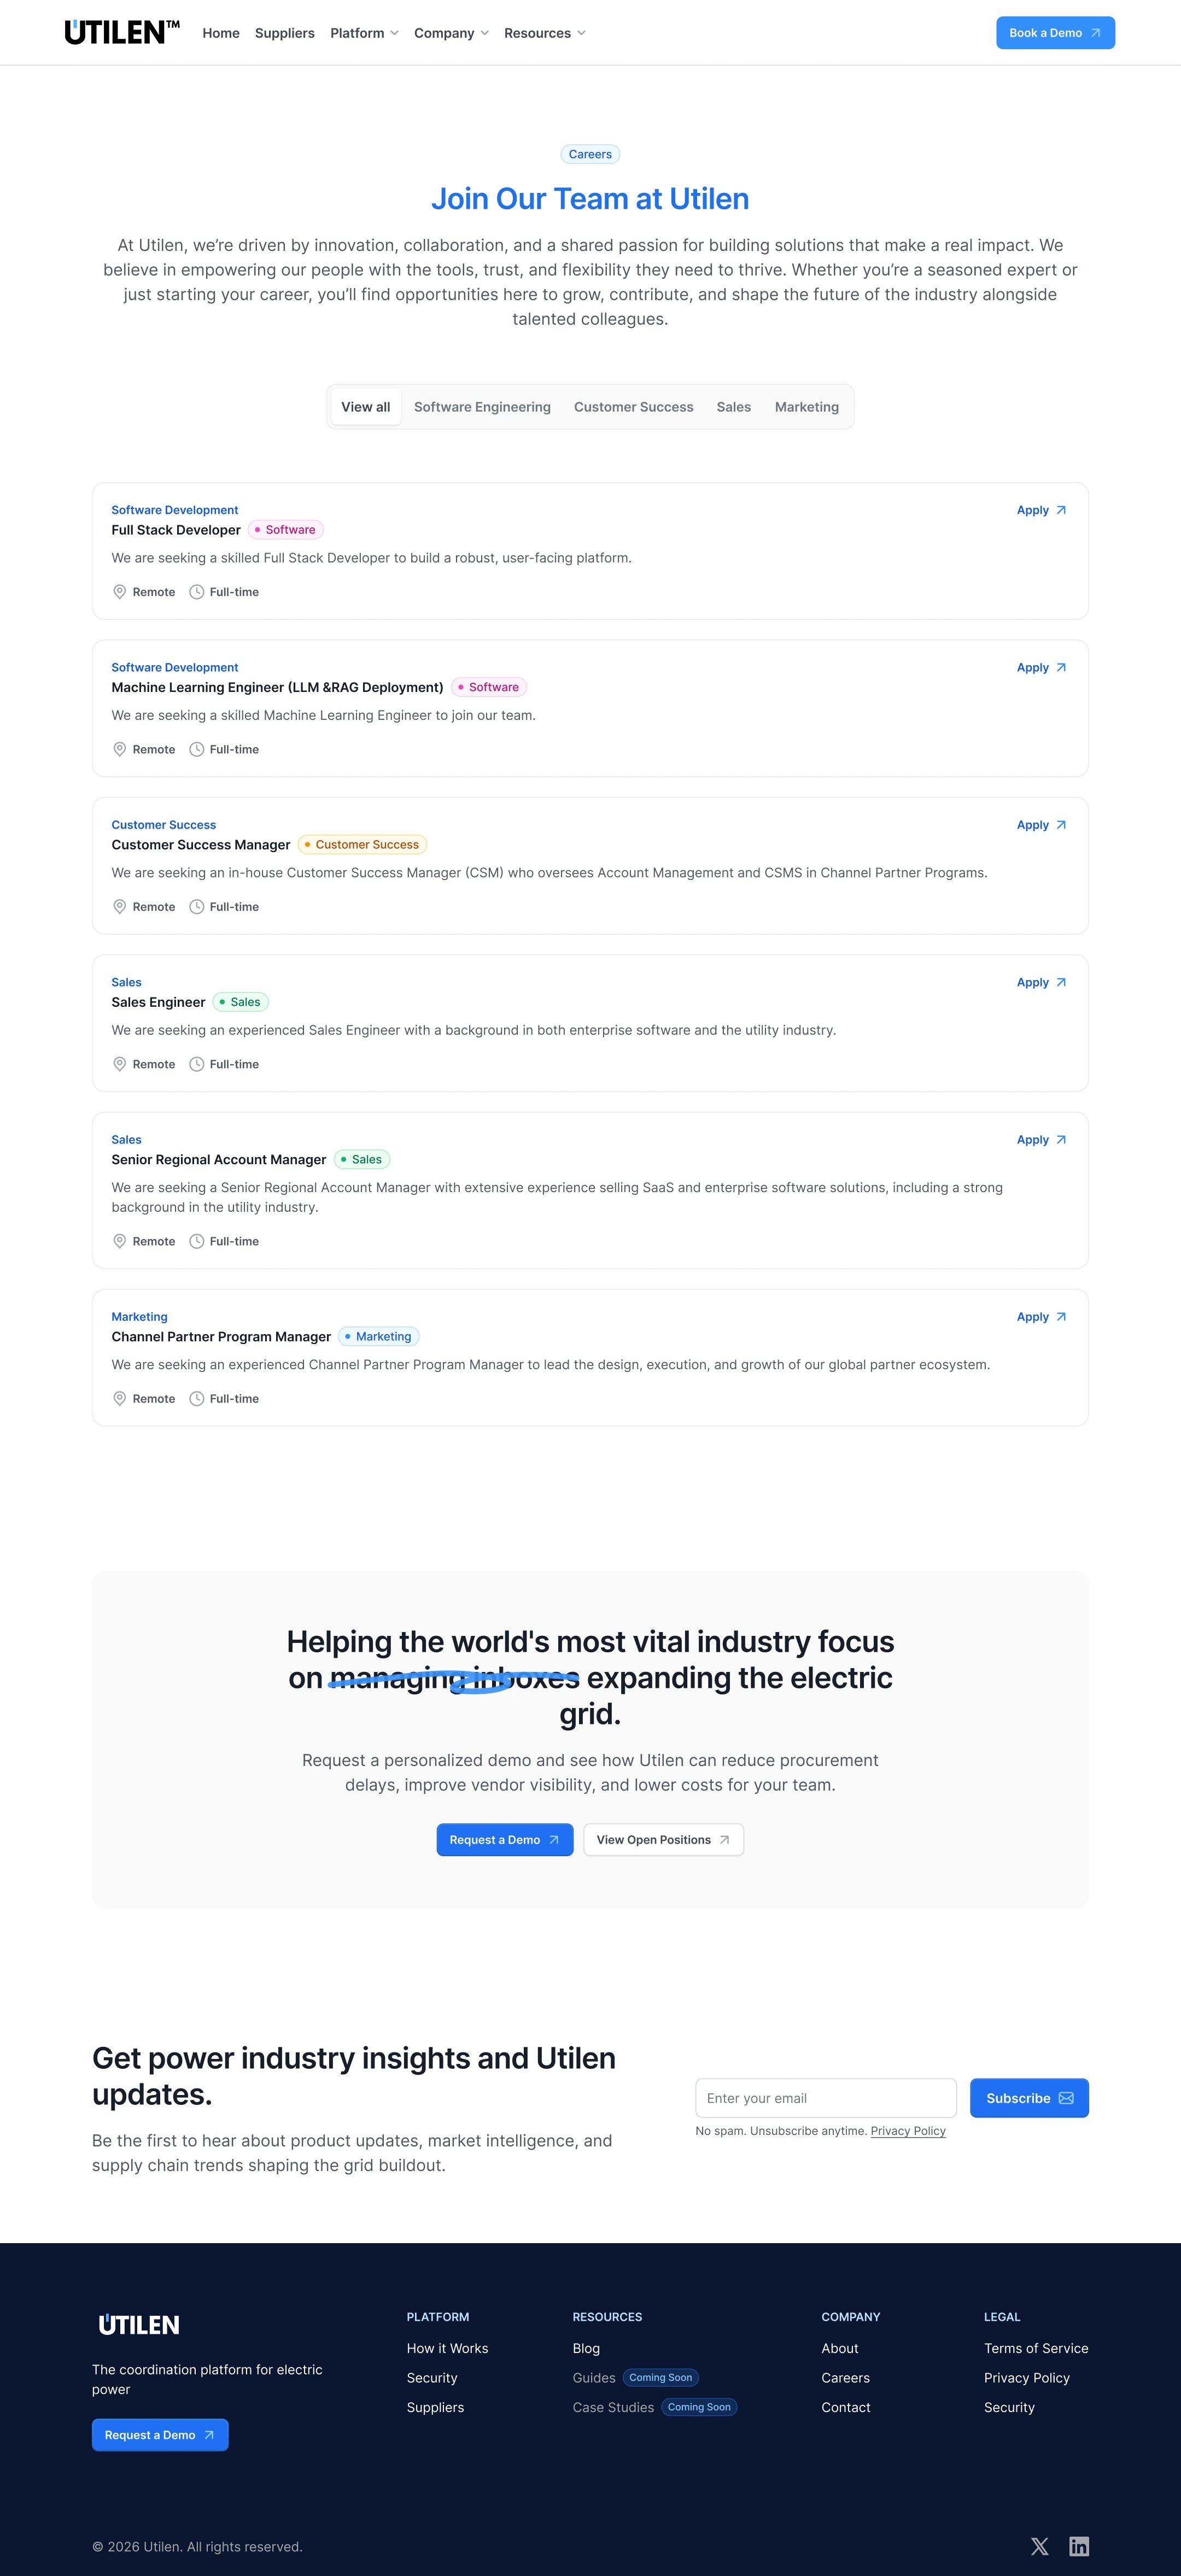Click the envelope icon on Subscribe button
Viewport: 1181px width, 2576px height.
1066,2098
